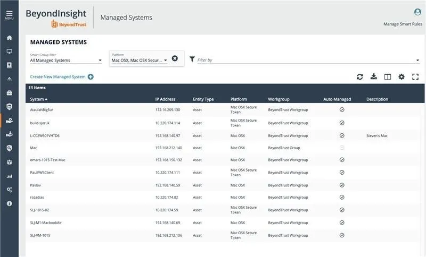Select the rozadias system name
Screen dimensions: 426x257
37,197
